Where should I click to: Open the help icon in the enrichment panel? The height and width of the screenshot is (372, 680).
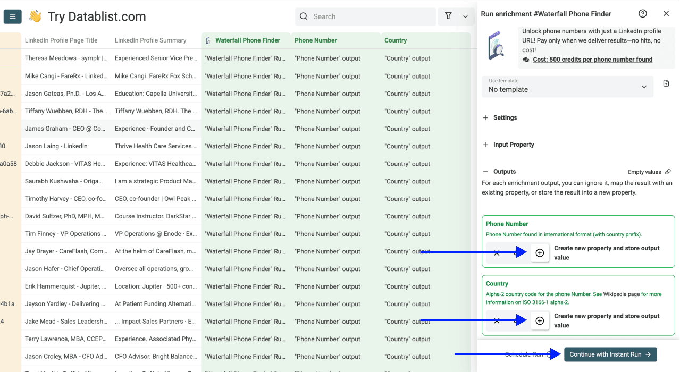point(642,13)
